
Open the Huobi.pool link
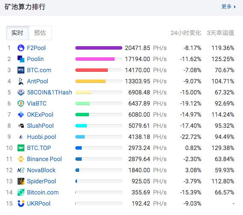(41, 137)
